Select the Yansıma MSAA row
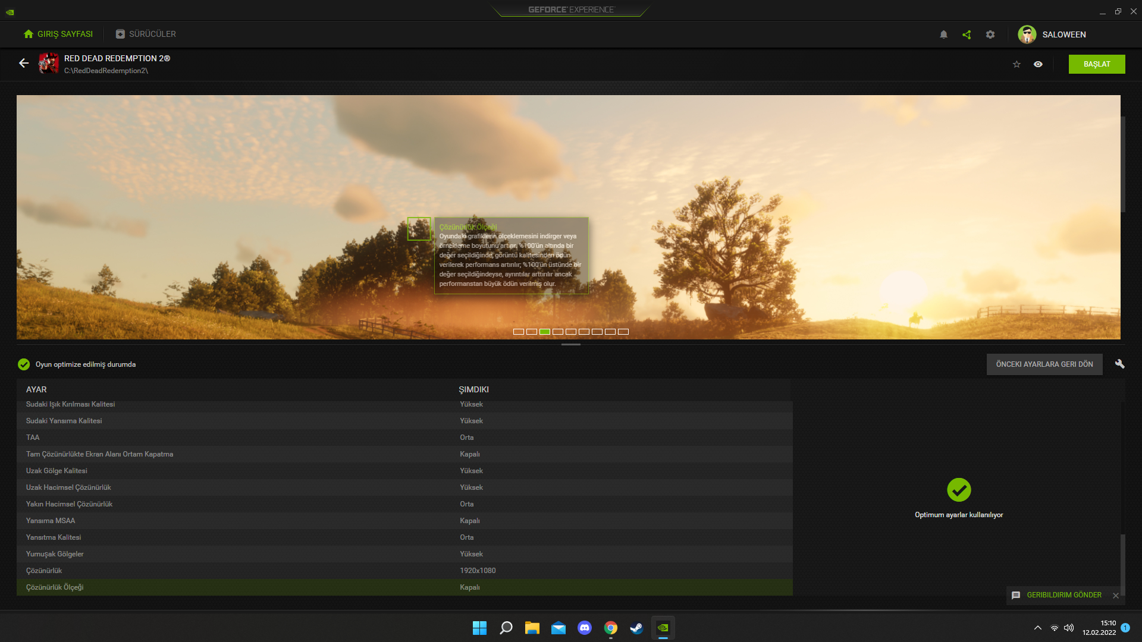Image resolution: width=1142 pixels, height=642 pixels. (404, 521)
